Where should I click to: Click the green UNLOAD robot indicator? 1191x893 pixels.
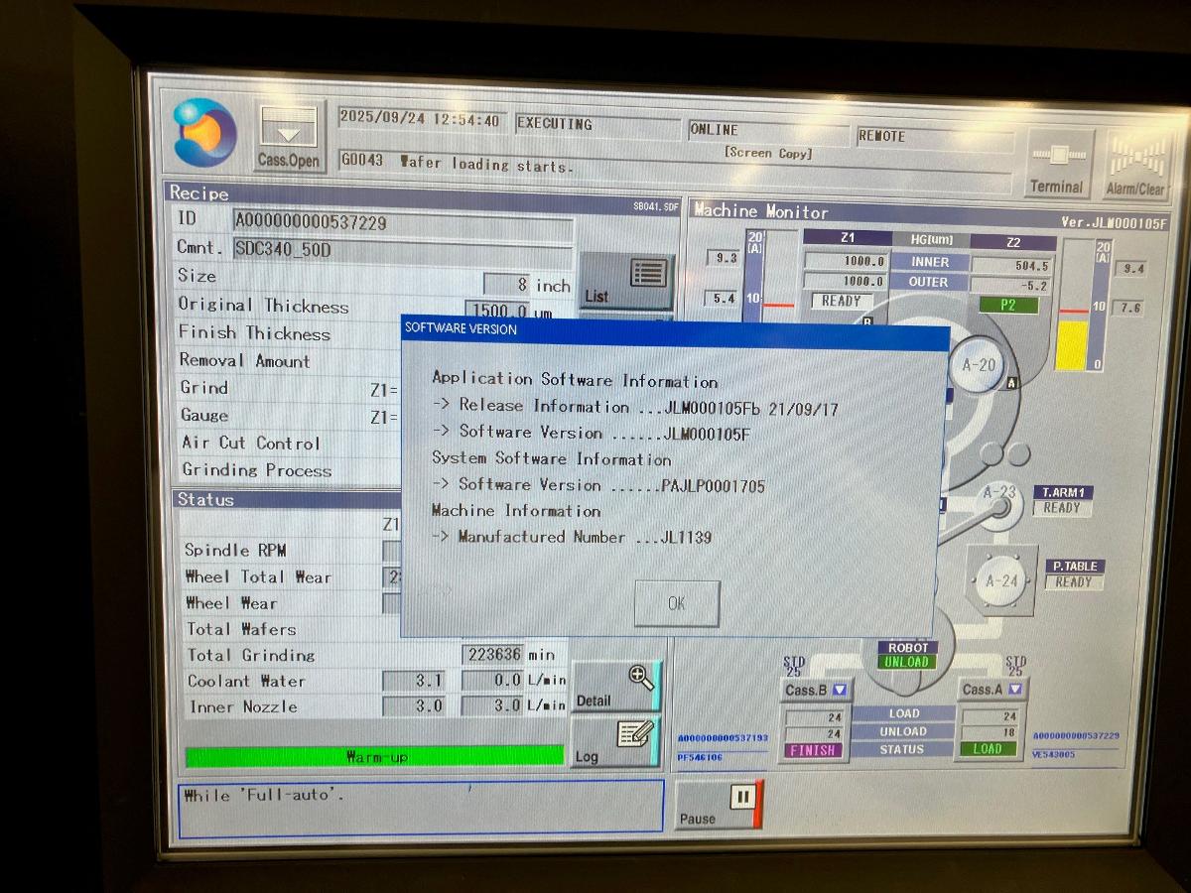[x=906, y=662]
